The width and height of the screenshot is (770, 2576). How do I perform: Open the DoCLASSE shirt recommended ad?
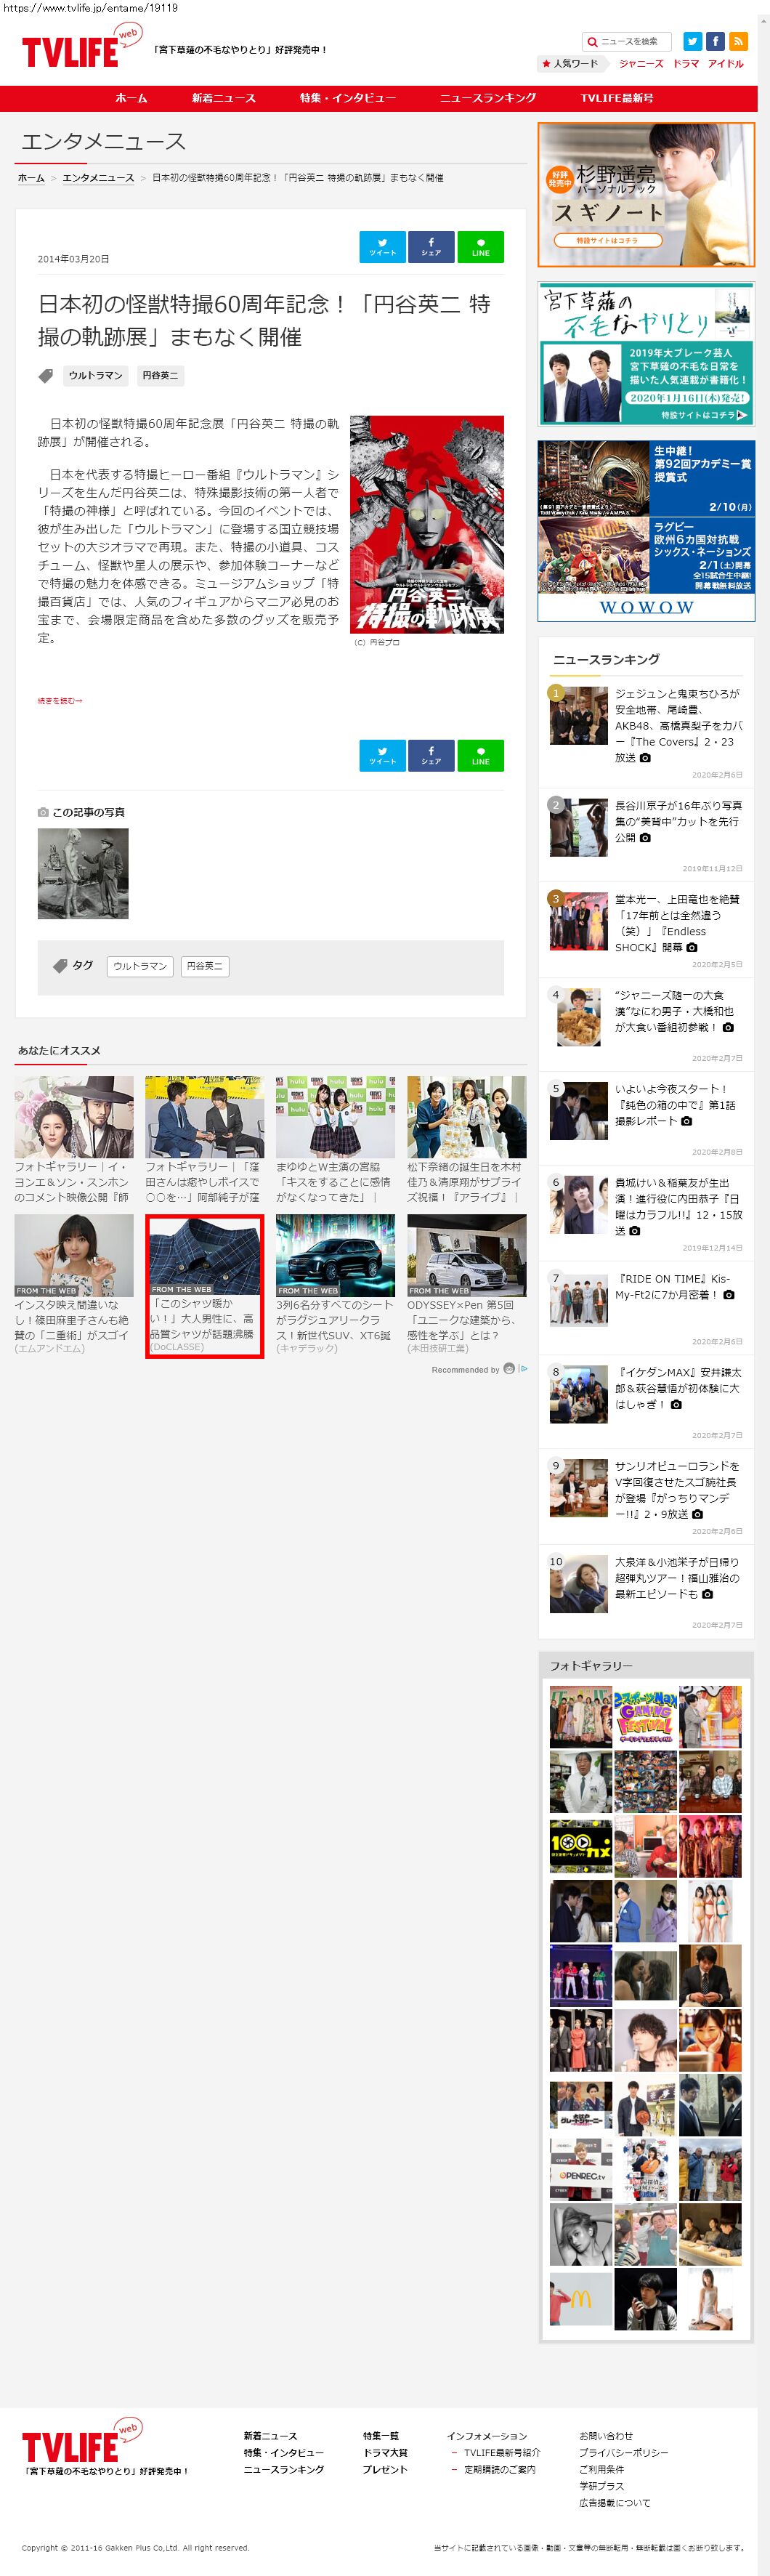[204, 1285]
